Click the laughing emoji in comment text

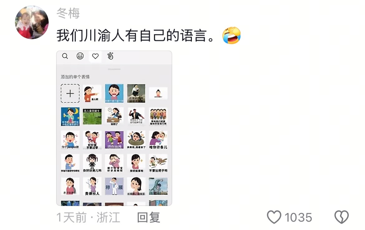pyautogui.click(x=231, y=35)
